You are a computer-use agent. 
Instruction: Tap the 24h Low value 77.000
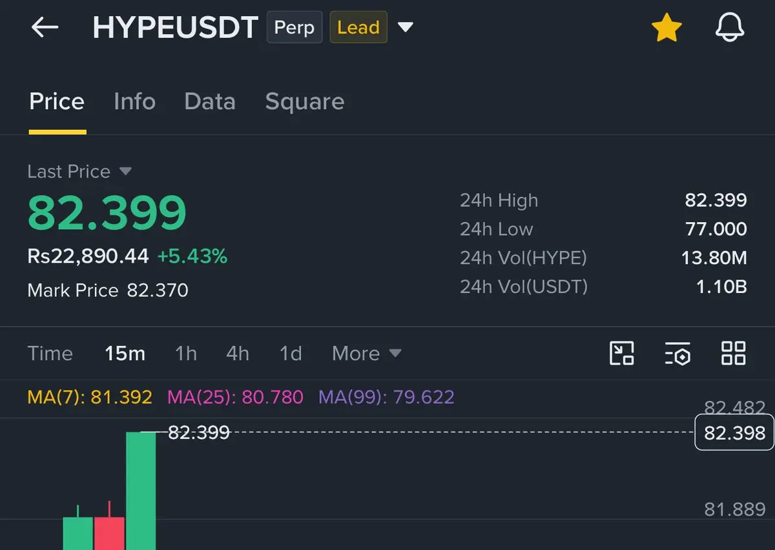(x=716, y=229)
